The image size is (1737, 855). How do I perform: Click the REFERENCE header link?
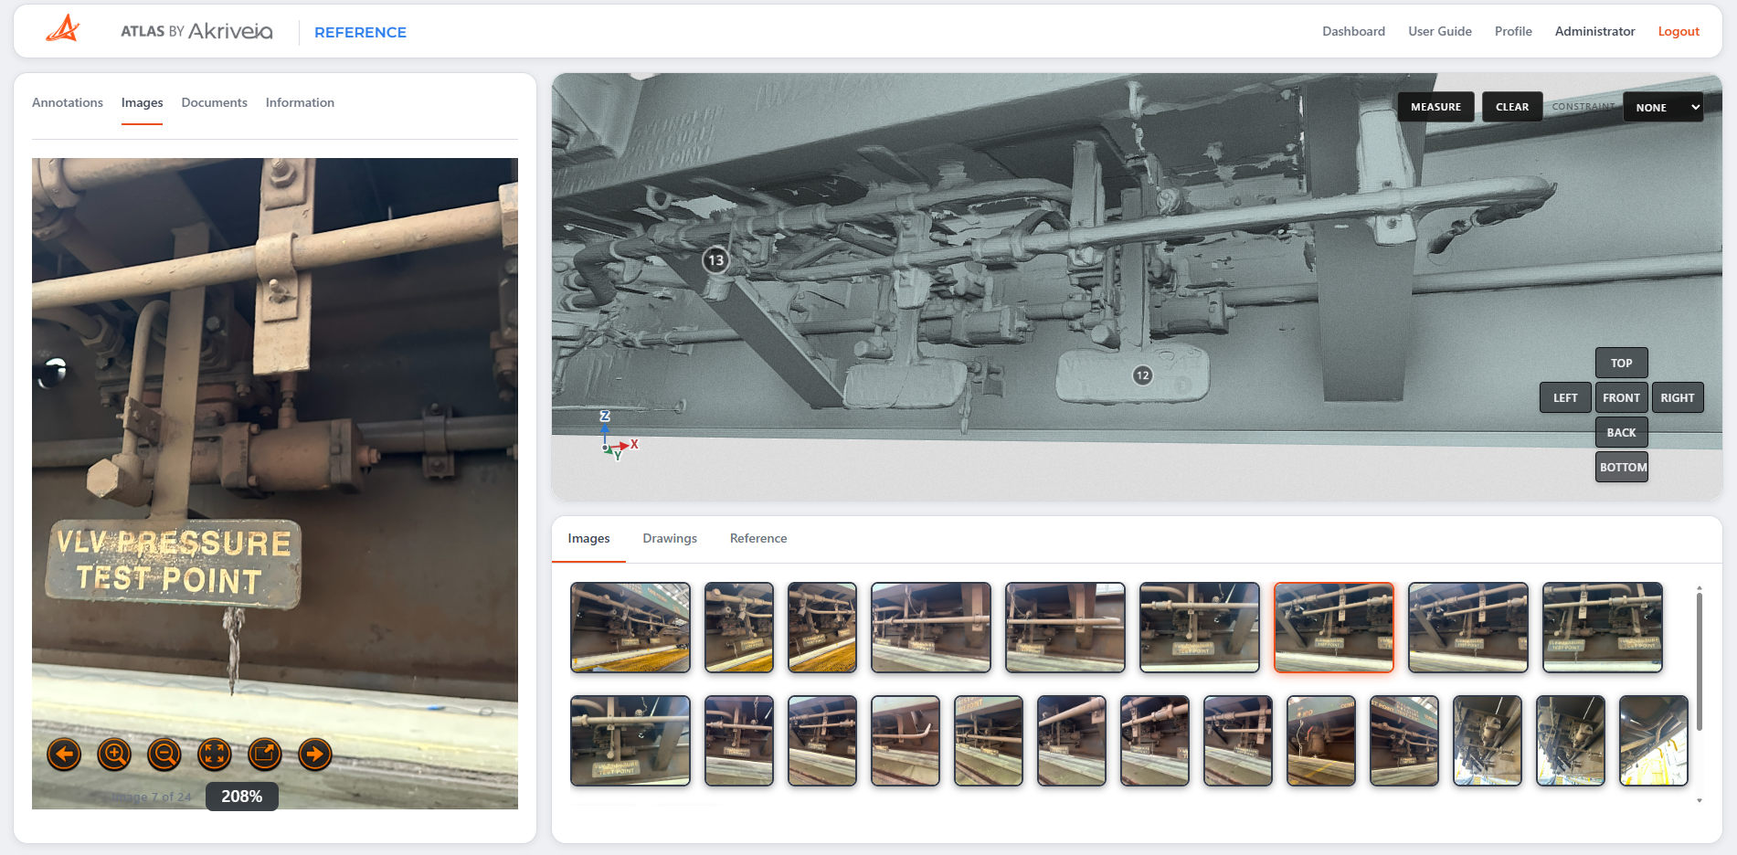pyautogui.click(x=360, y=32)
